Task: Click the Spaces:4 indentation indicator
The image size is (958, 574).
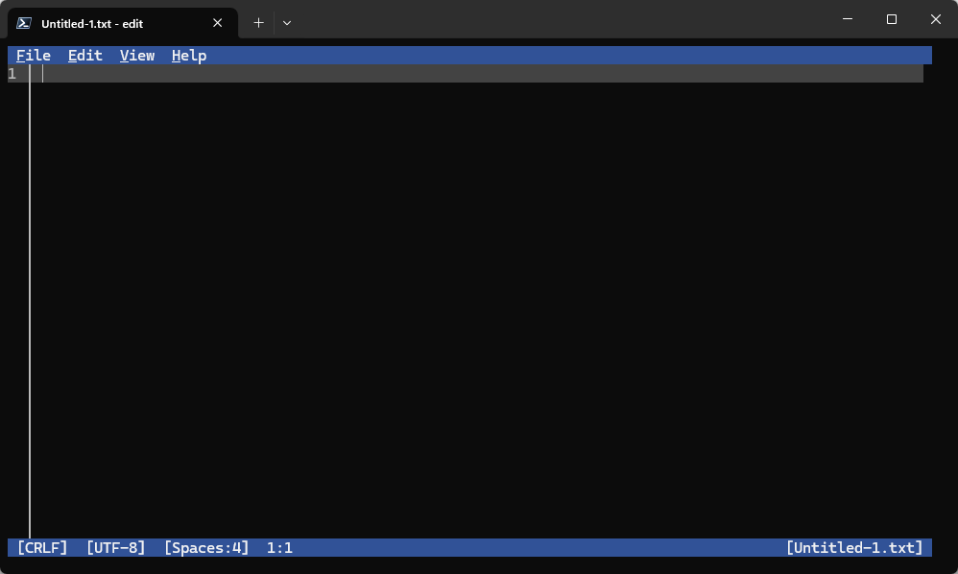Action: point(206,547)
